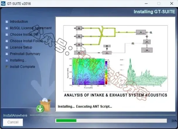Select the Choose Install Set step
The height and width of the screenshot is (129, 178).
point(24,34)
